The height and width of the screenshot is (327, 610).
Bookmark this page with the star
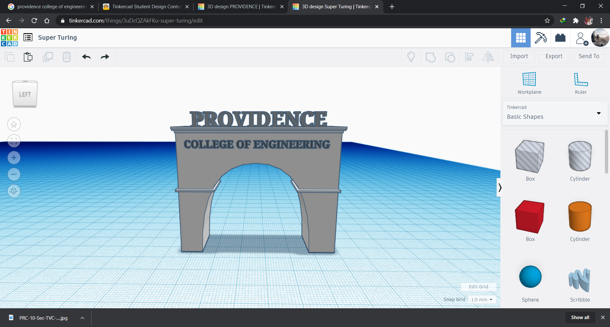coord(547,21)
